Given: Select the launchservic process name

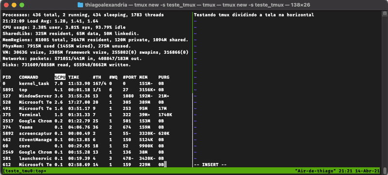Looking at the screenshot, I should pyautogui.click(x=35, y=159).
